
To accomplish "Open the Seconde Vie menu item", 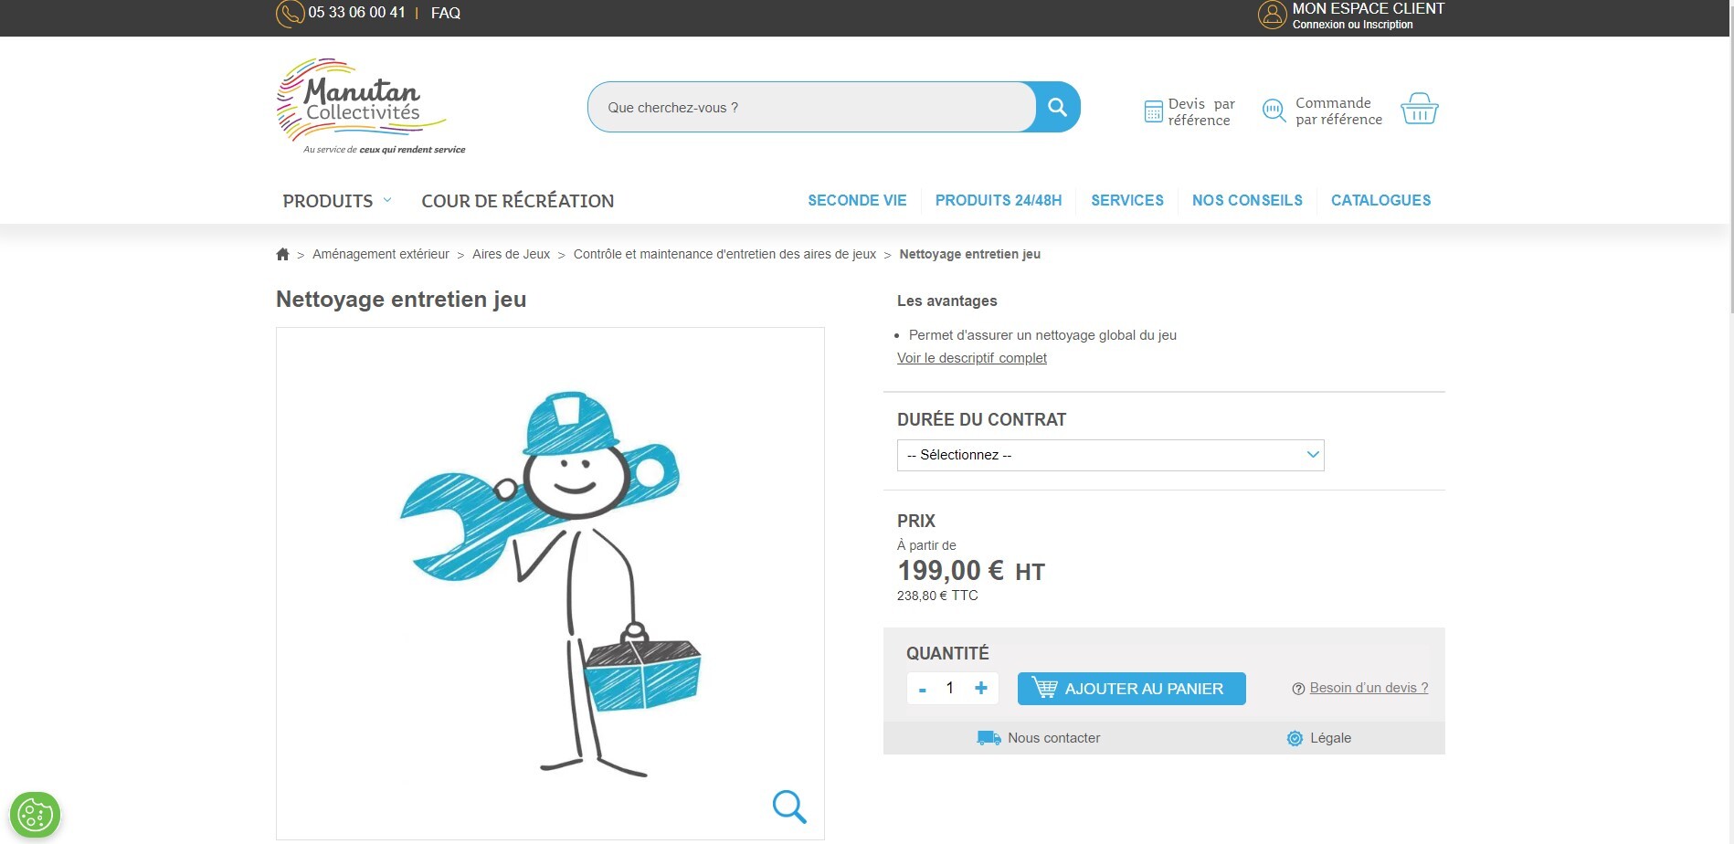I will coord(857,200).
